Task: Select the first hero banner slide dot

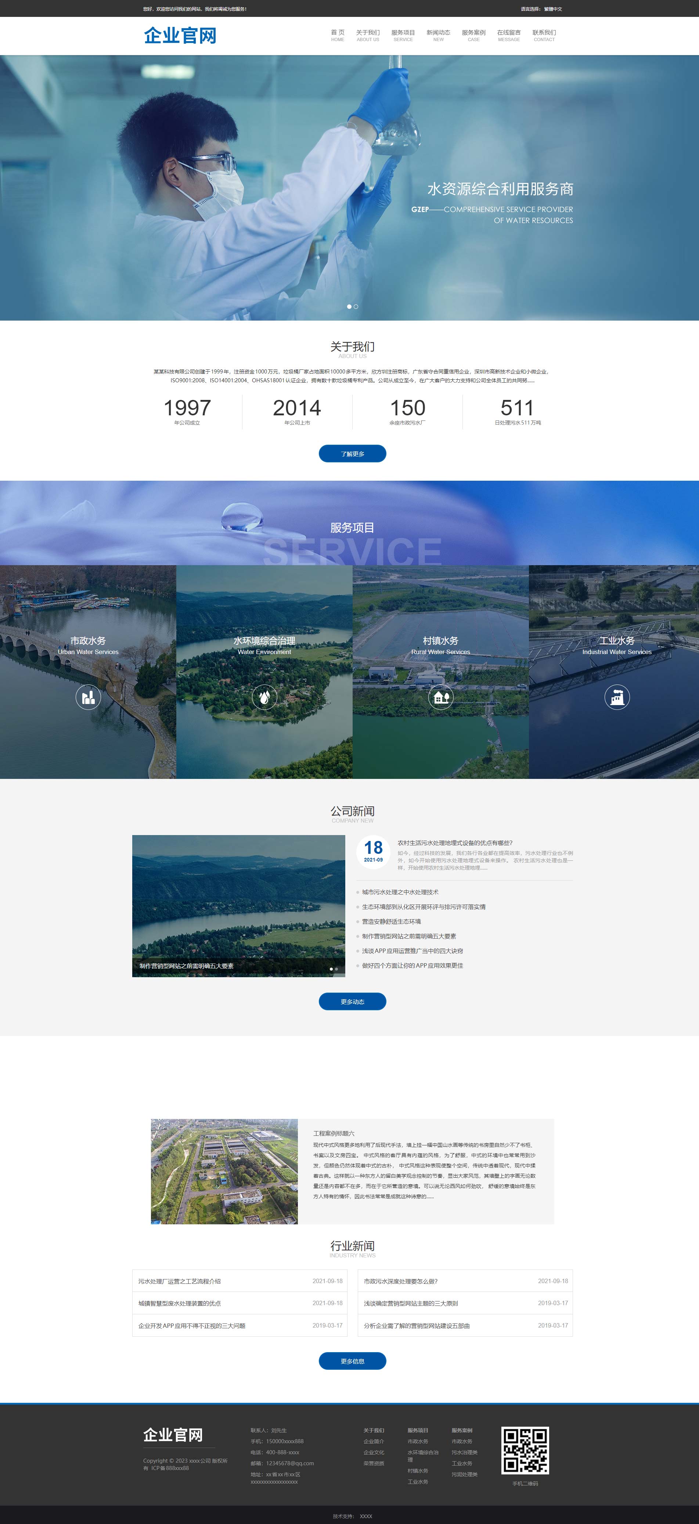Action: (x=349, y=307)
